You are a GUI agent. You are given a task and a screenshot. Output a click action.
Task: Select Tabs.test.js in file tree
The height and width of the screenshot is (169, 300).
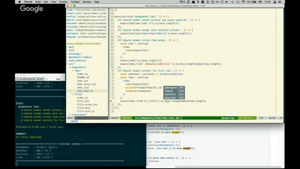(x=85, y=91)
